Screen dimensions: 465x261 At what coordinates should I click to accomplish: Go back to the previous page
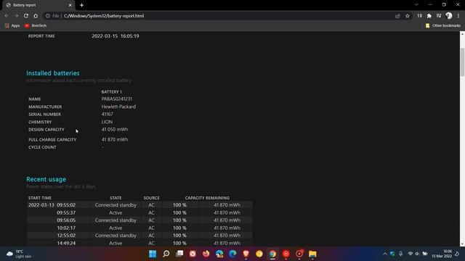tap(7, 16)
